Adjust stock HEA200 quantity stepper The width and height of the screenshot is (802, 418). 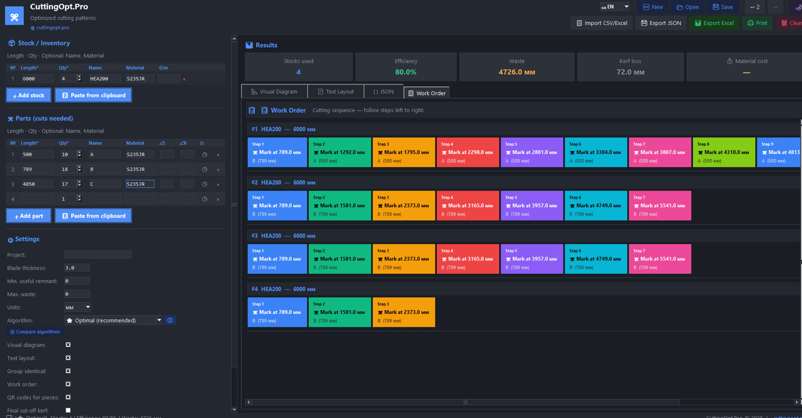click(79, 78)
